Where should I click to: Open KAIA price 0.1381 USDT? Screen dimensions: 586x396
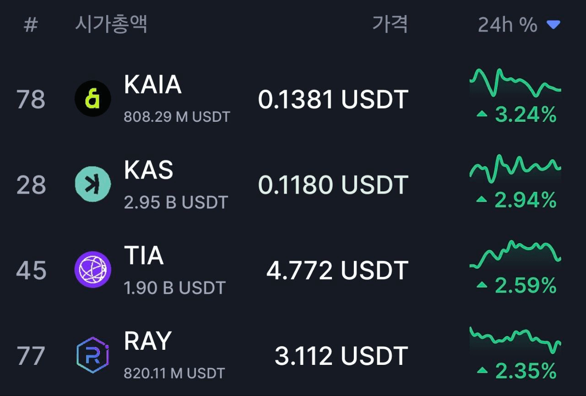pos(333,99)
